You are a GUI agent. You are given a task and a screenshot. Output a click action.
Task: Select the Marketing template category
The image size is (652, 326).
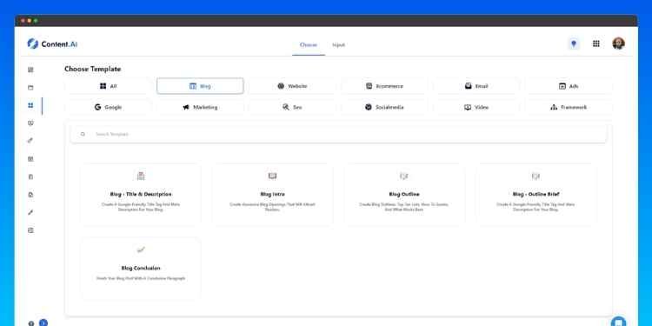tap(200, 107)
